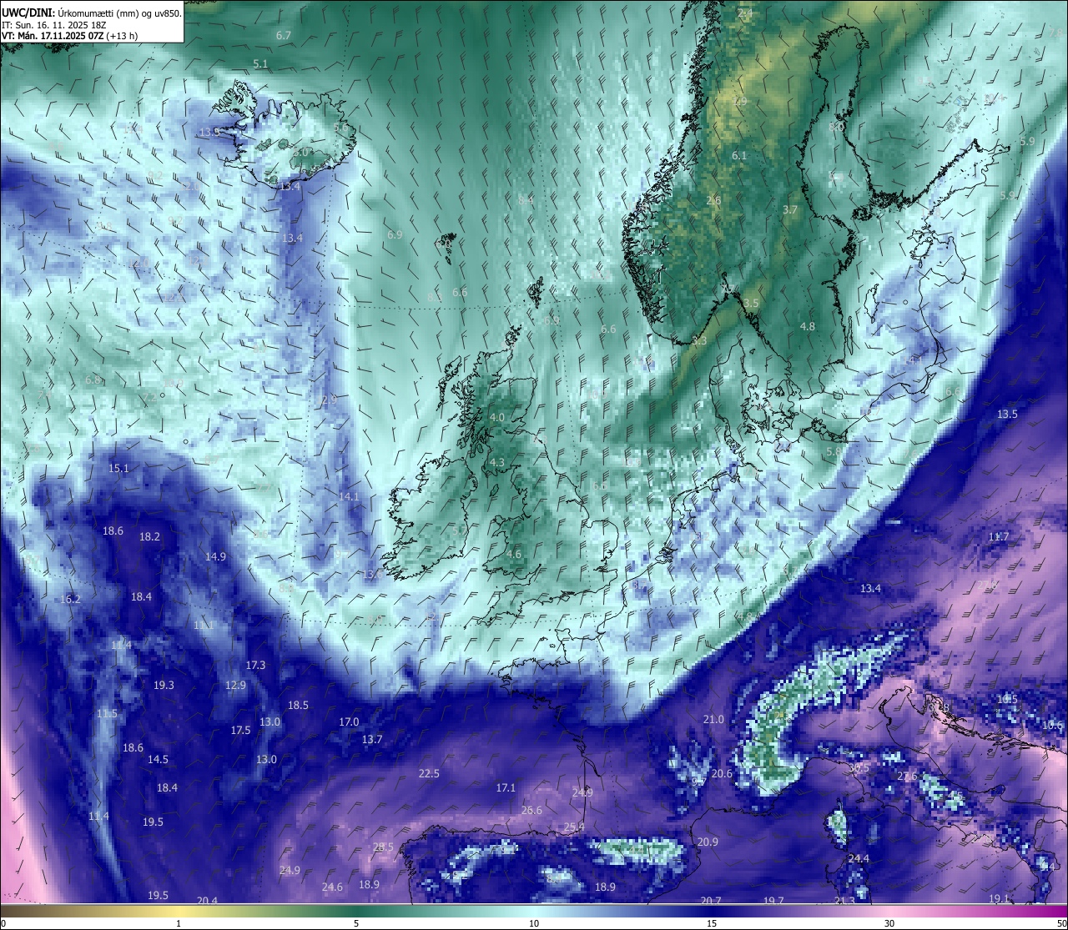The image size is (1068, 930).
Task: Click the 4.6 value over Wales
Action: pos(514,555)
